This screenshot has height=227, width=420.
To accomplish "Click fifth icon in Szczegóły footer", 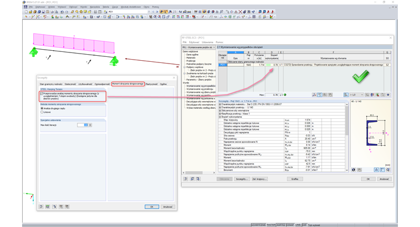I will 67,207.
